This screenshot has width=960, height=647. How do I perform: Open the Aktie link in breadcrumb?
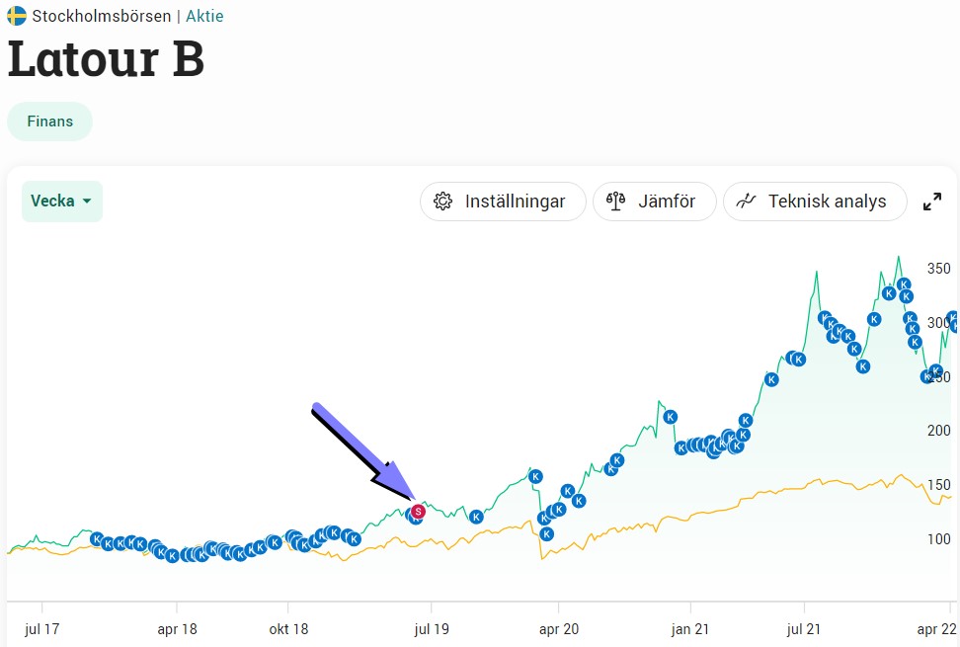tap(204, 16)
